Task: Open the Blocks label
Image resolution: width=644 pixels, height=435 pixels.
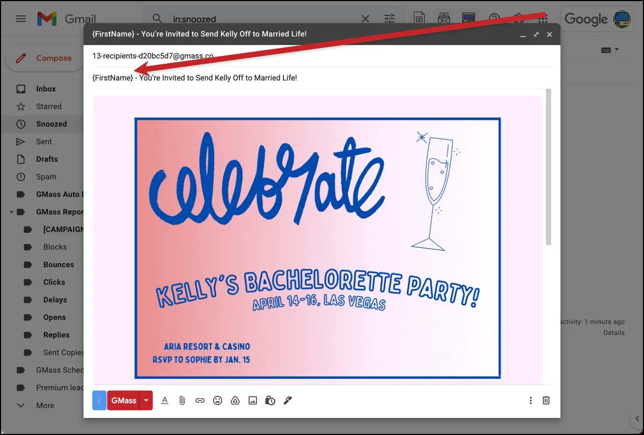Action: [x=55, y=247]
